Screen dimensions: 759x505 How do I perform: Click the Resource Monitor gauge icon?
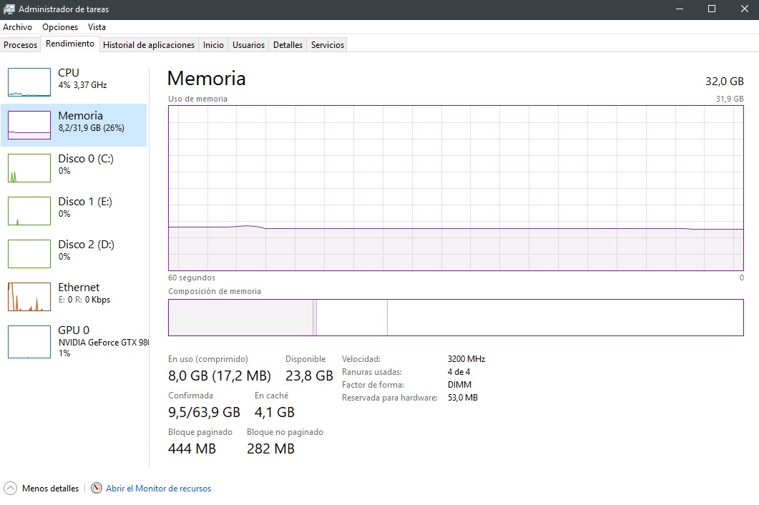pyautogui.click(x=97, y=489)
